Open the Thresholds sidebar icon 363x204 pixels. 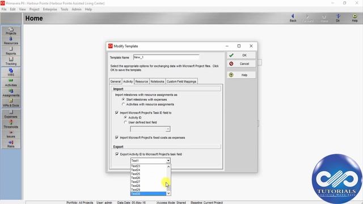point(11,124)
